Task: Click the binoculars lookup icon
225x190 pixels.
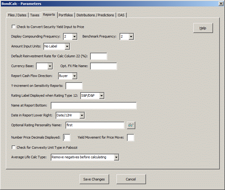Action: [x=131, y=125]
